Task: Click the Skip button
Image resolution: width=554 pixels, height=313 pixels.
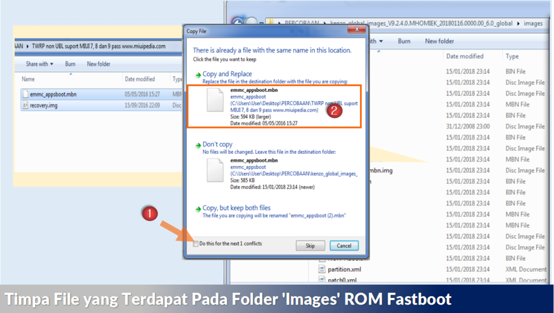Action: click(x=310, y=246)
